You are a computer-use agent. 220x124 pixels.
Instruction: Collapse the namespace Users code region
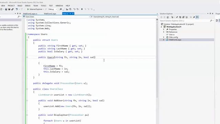click(x=27, y=34)
